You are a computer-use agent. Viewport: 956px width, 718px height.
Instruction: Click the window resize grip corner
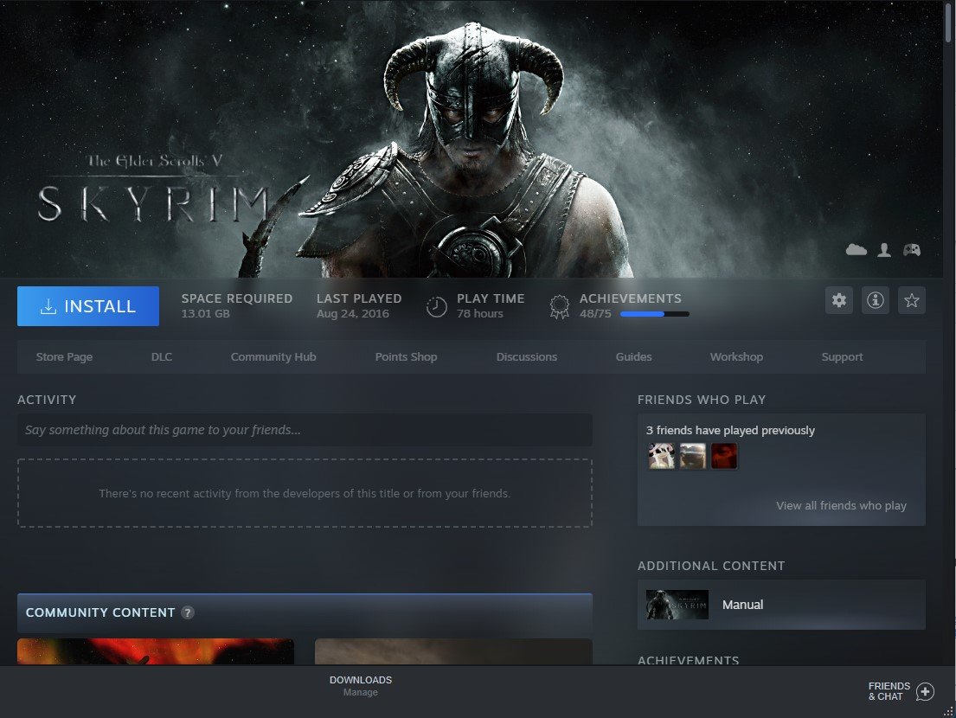click(949, 711)
